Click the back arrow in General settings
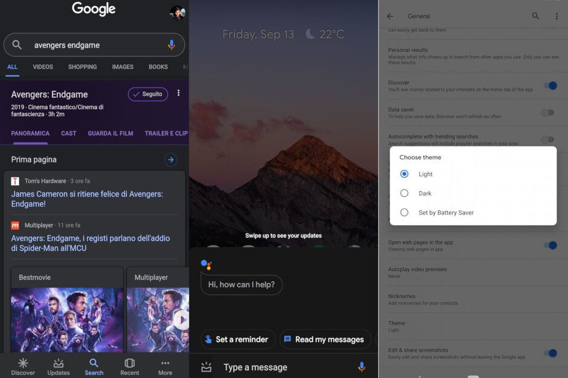Screen dimensions: 568x378 tap(390, 16)
